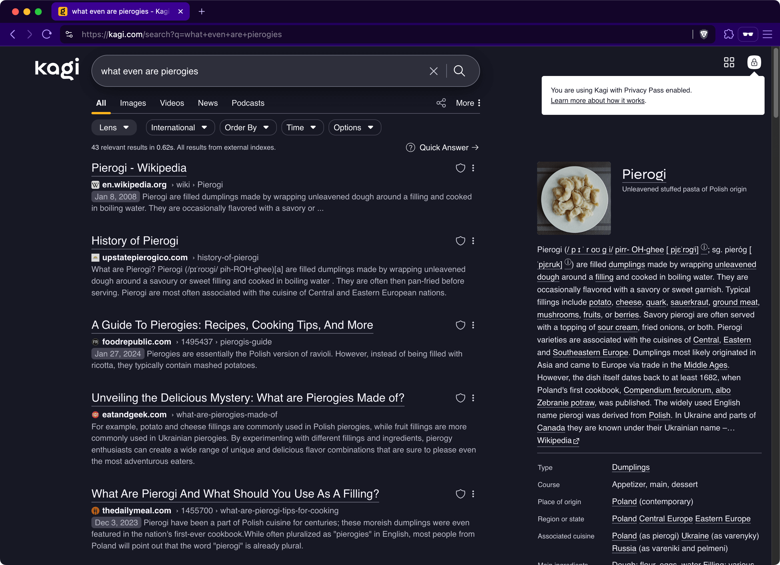Click the Quick Answer link
Screen dimensions: 780x565
pyautogui.click(x=449, y=147)
